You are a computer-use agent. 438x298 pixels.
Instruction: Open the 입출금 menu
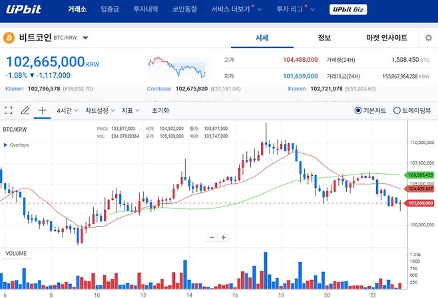(x=110, y=9)
